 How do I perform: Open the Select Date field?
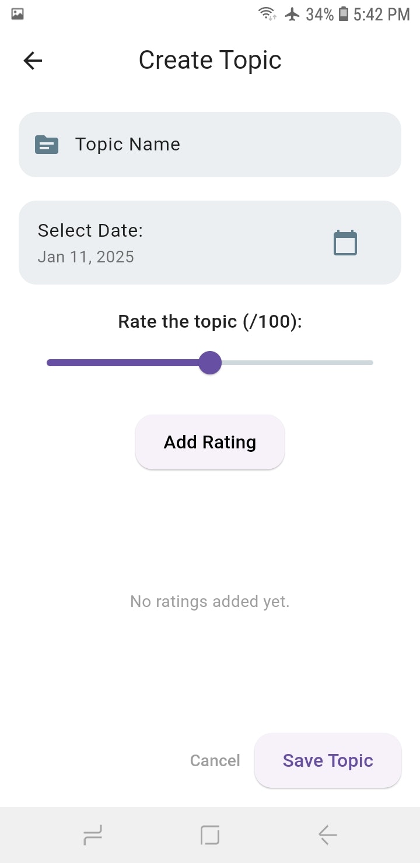click(x=210, y=243)
